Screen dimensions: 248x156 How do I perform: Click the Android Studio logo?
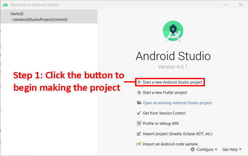coord(173,32)
